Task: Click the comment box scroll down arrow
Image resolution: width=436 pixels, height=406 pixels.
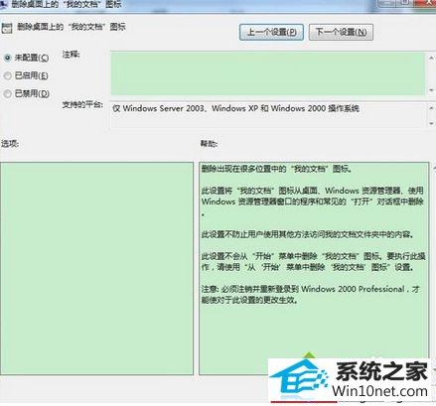Action: [431, 90]
